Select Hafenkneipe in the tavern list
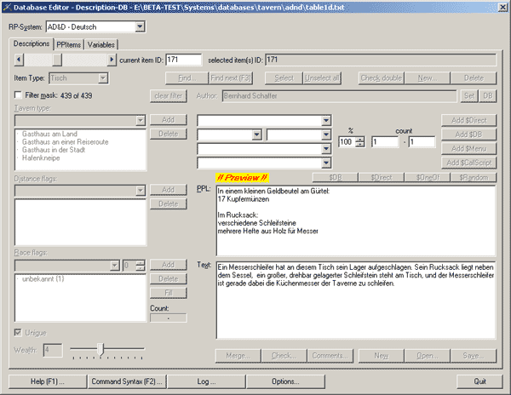The height and width of the screenshot is (395, 511). 39,159
